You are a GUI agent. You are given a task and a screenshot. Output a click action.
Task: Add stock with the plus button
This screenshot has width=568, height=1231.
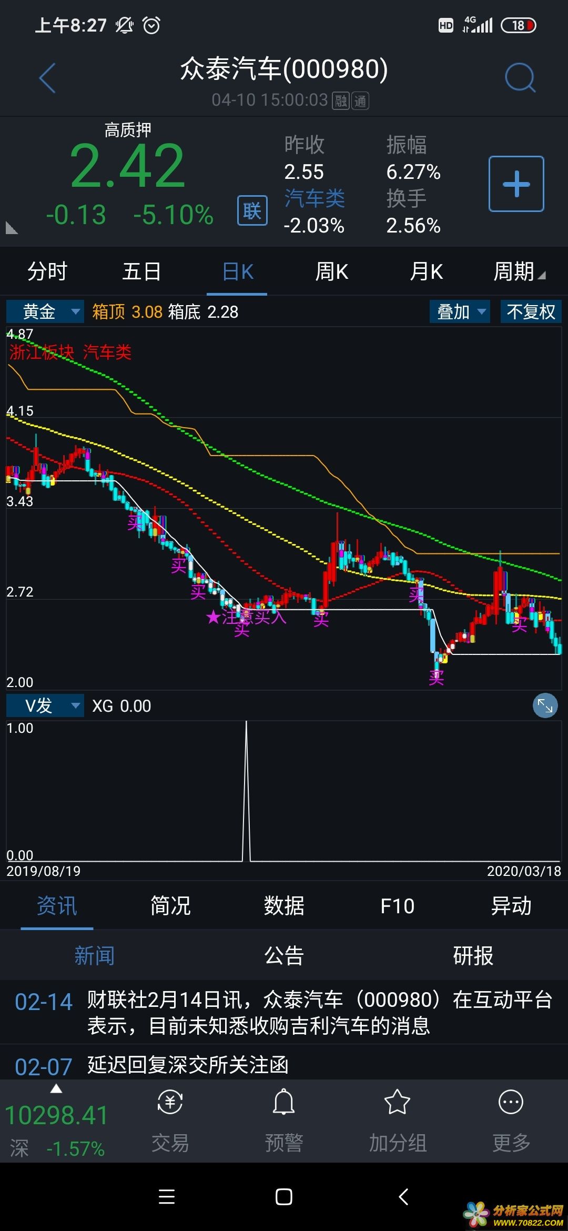tap(516, 184)
